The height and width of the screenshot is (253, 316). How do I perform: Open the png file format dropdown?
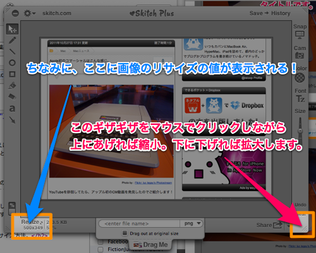point(191,223)
